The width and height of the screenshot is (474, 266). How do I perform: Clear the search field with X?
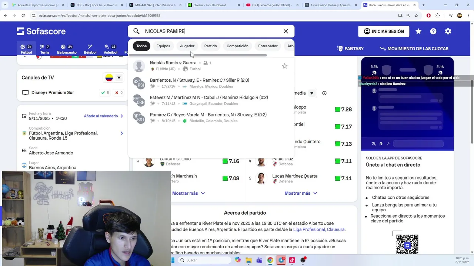coord(286,31)
